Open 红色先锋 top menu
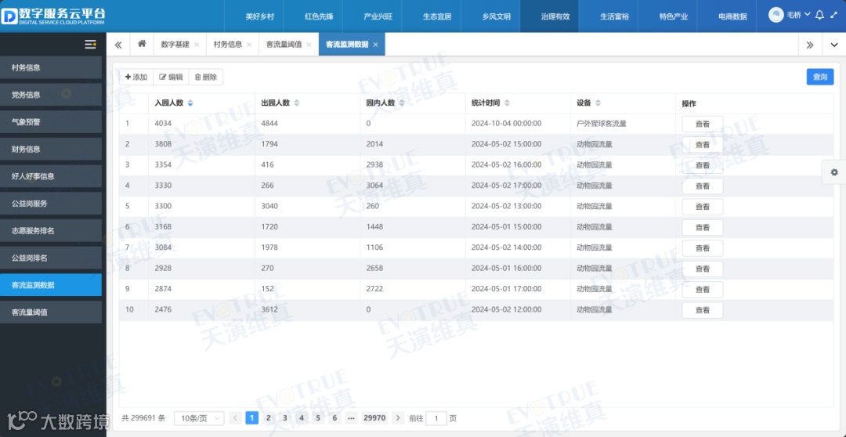Image resolution: width=846 pixels, height=437 pixels. point(319,16)
